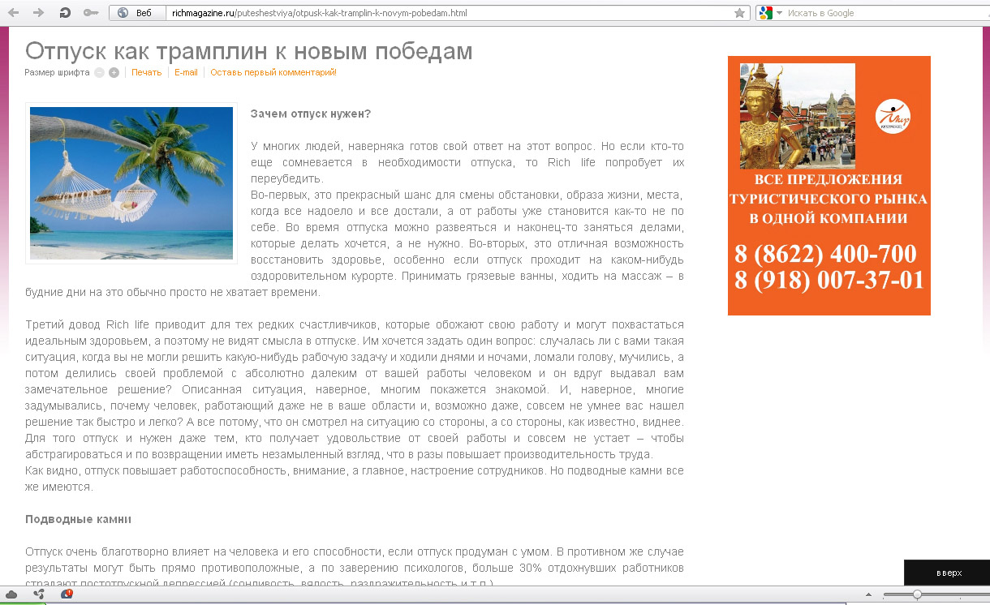Open the Opera Turbo notification icon
The height and width of the screenshot is (605, 990).
[67, 594]
